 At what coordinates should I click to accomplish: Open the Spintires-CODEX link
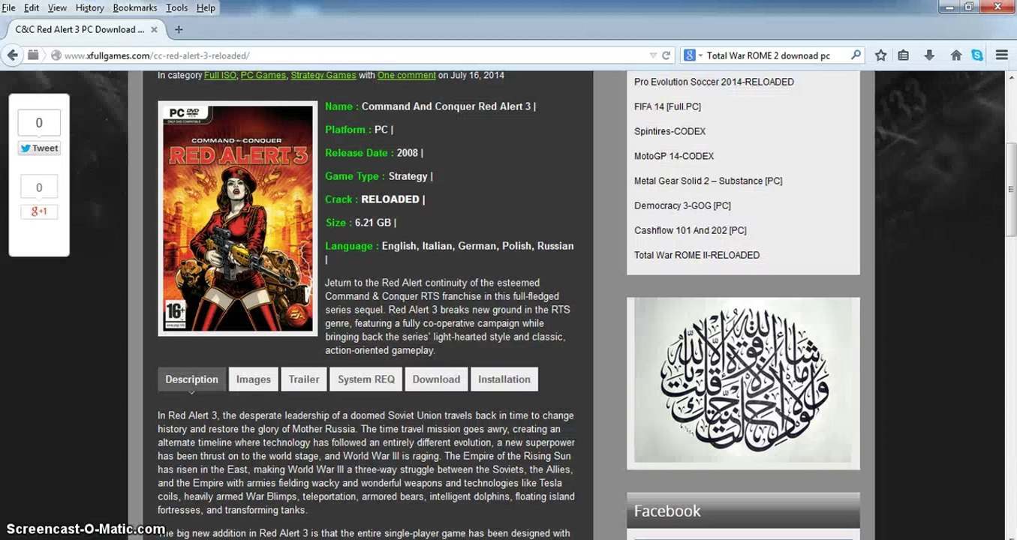tap(669, 131)
